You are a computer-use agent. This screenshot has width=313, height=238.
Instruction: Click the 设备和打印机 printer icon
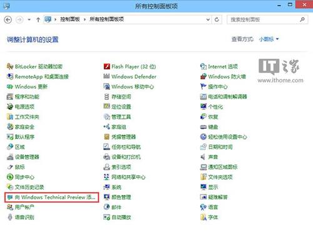106,157
